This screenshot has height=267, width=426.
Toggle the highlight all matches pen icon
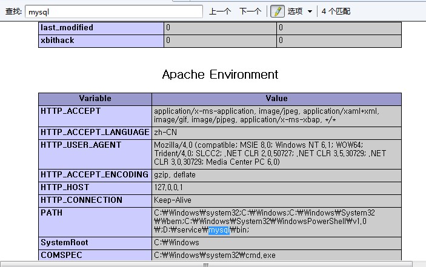[x=277, y=12]
